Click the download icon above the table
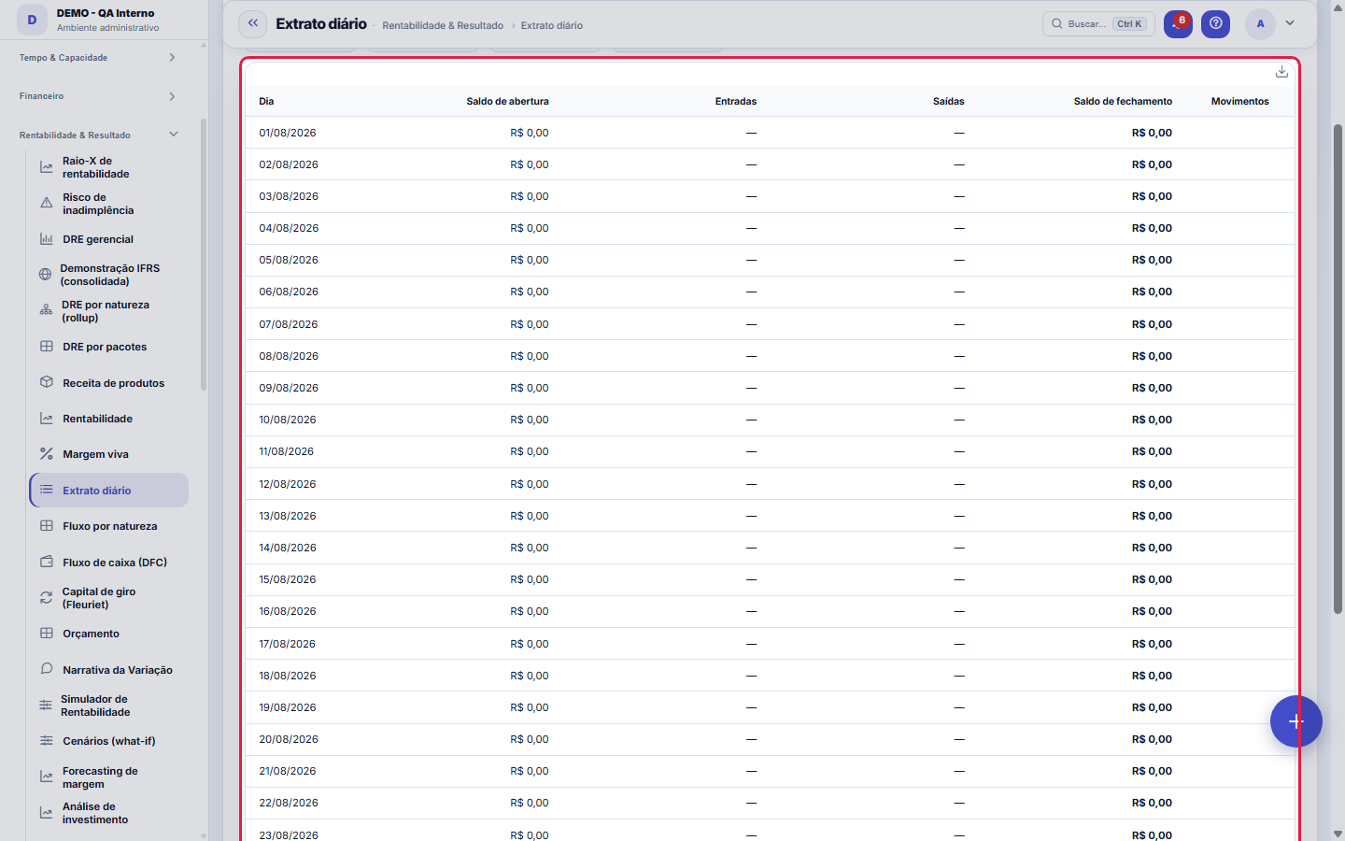Viewport: 1345px width, 841px height. point(1281,72)
